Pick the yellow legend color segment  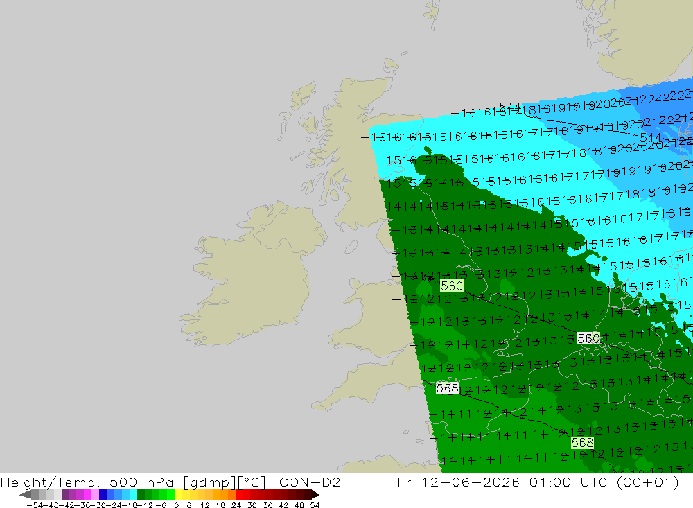pyautogui.click(x=179, y=495)
